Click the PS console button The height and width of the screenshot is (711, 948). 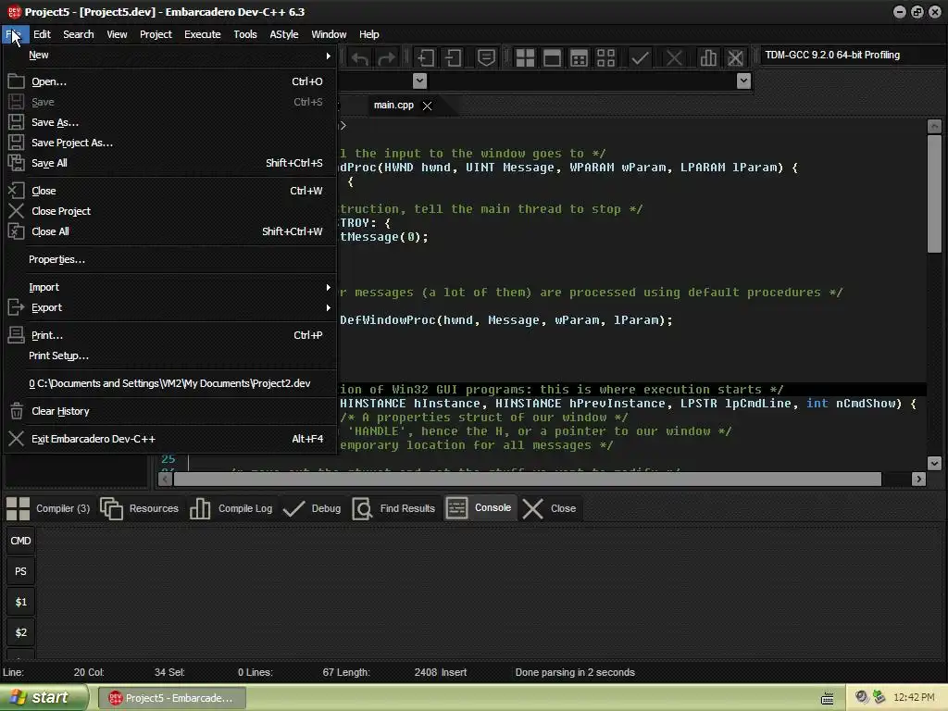[20, 572]
